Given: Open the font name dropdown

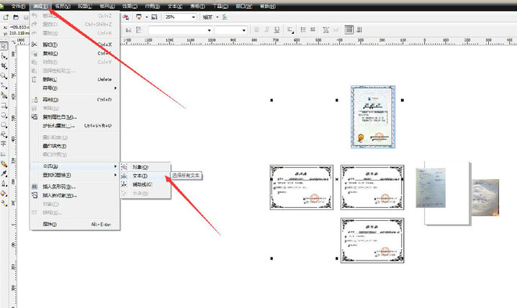Looking at the screenshot, I should tap(208, 30).
